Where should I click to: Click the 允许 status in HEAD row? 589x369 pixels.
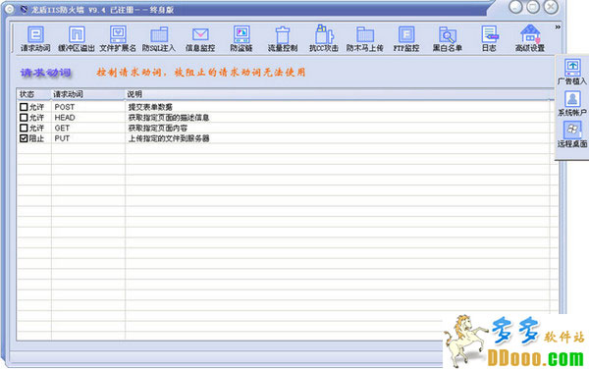coord(37,118)
